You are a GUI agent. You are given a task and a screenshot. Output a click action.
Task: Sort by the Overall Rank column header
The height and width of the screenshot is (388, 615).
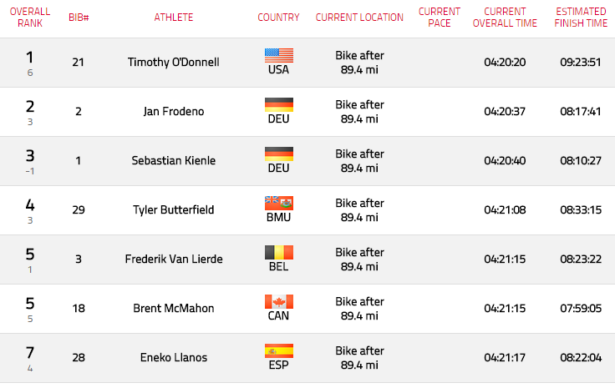point(30,18)
